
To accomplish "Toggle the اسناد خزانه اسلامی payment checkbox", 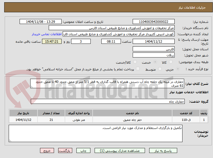I will tap(138, 69).
